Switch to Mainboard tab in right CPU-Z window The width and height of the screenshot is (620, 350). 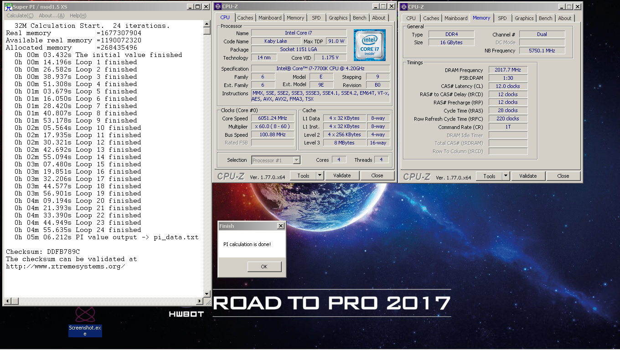pos(456,18)
